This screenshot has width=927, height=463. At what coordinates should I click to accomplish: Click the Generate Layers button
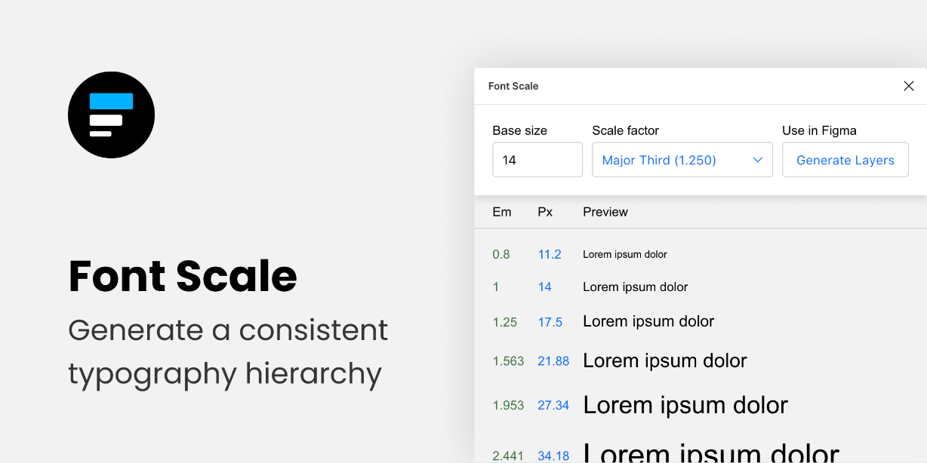pyautogui.click(x=845, y=160)
